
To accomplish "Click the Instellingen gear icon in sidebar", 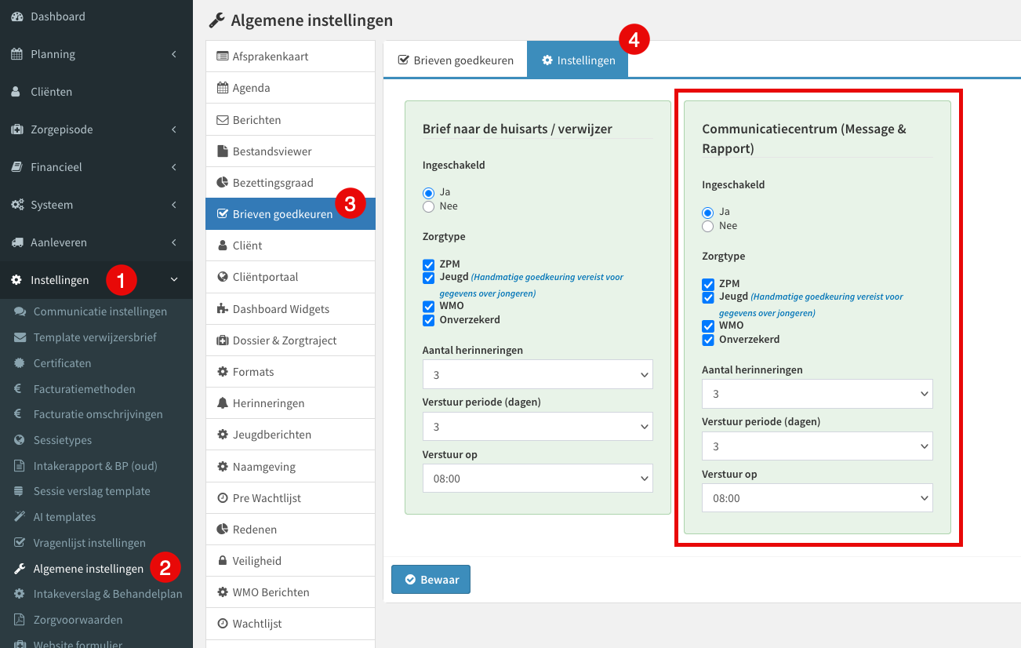I will (16, 280).
